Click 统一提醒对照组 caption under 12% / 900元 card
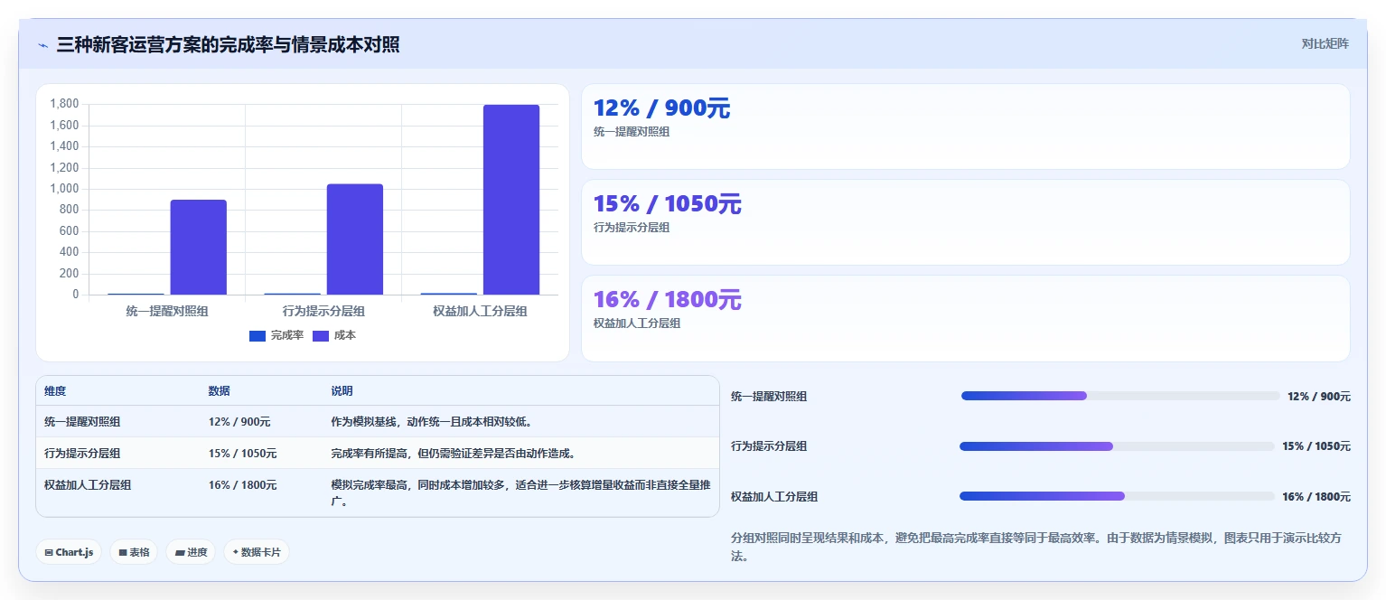The width and height of the screenshot is (1386, 600). tap(632, 132)
